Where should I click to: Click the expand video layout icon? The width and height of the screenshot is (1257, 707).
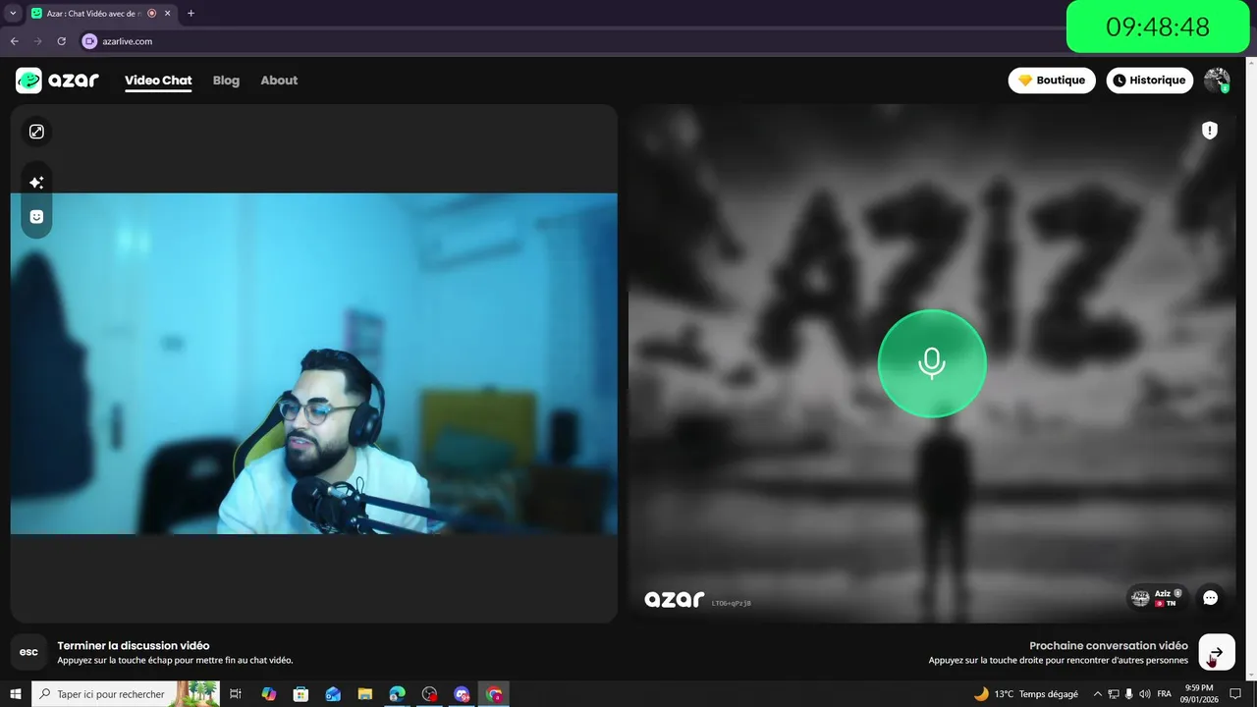pos(36,132)
